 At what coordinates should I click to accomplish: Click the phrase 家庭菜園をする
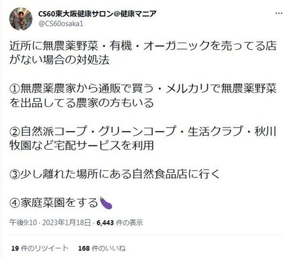59,203
